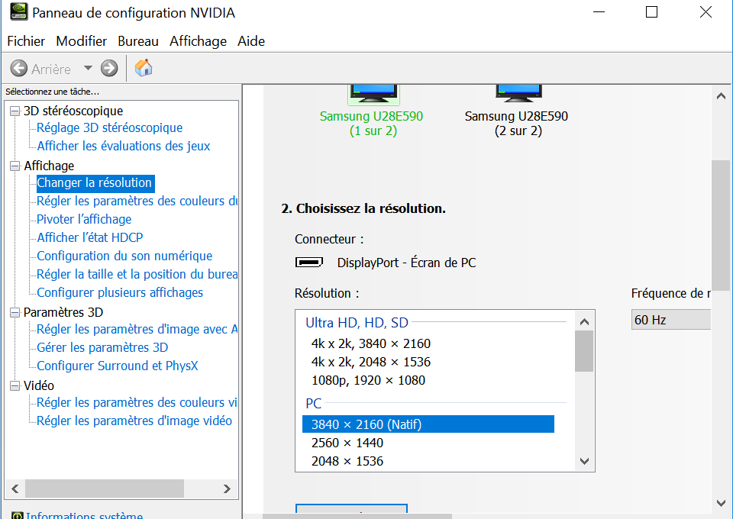This screenshot has width=733, height=519.
Task: Open the back history dropdown arrow
Action: (88, 68)
